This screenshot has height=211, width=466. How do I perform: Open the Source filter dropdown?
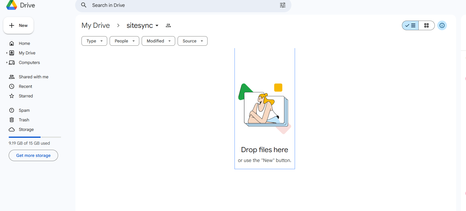tap(193, 41)
